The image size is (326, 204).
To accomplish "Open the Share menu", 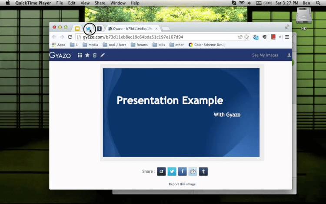I will [100, 3].
